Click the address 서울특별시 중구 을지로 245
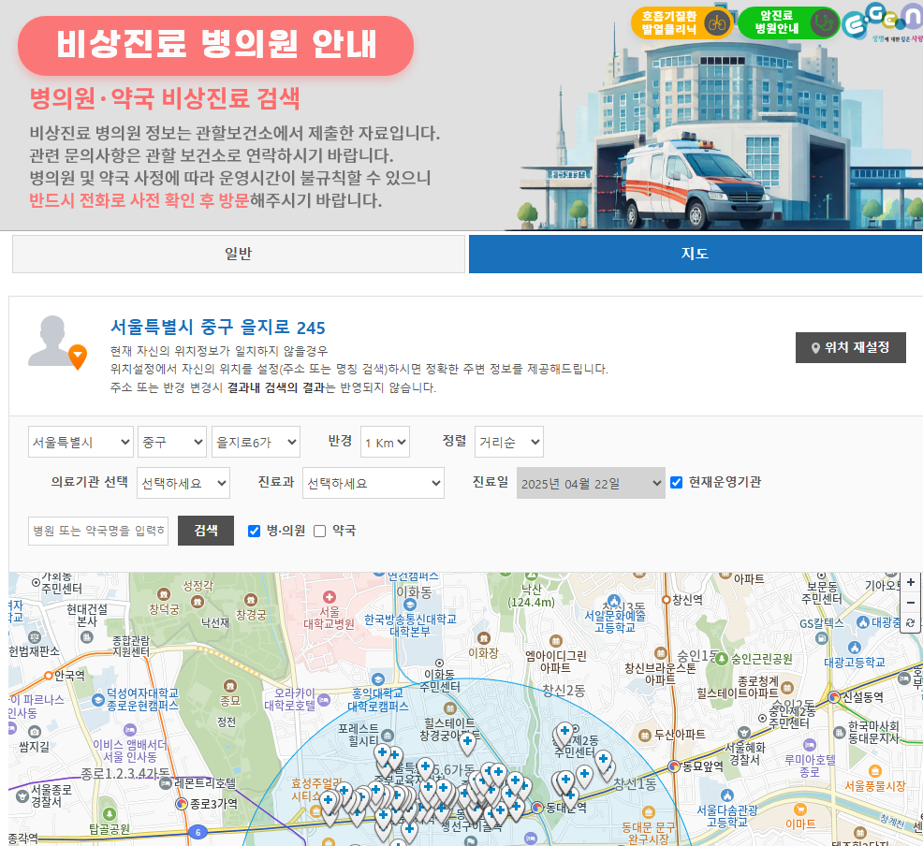This screenshot has height=846, width=923. 218,328
